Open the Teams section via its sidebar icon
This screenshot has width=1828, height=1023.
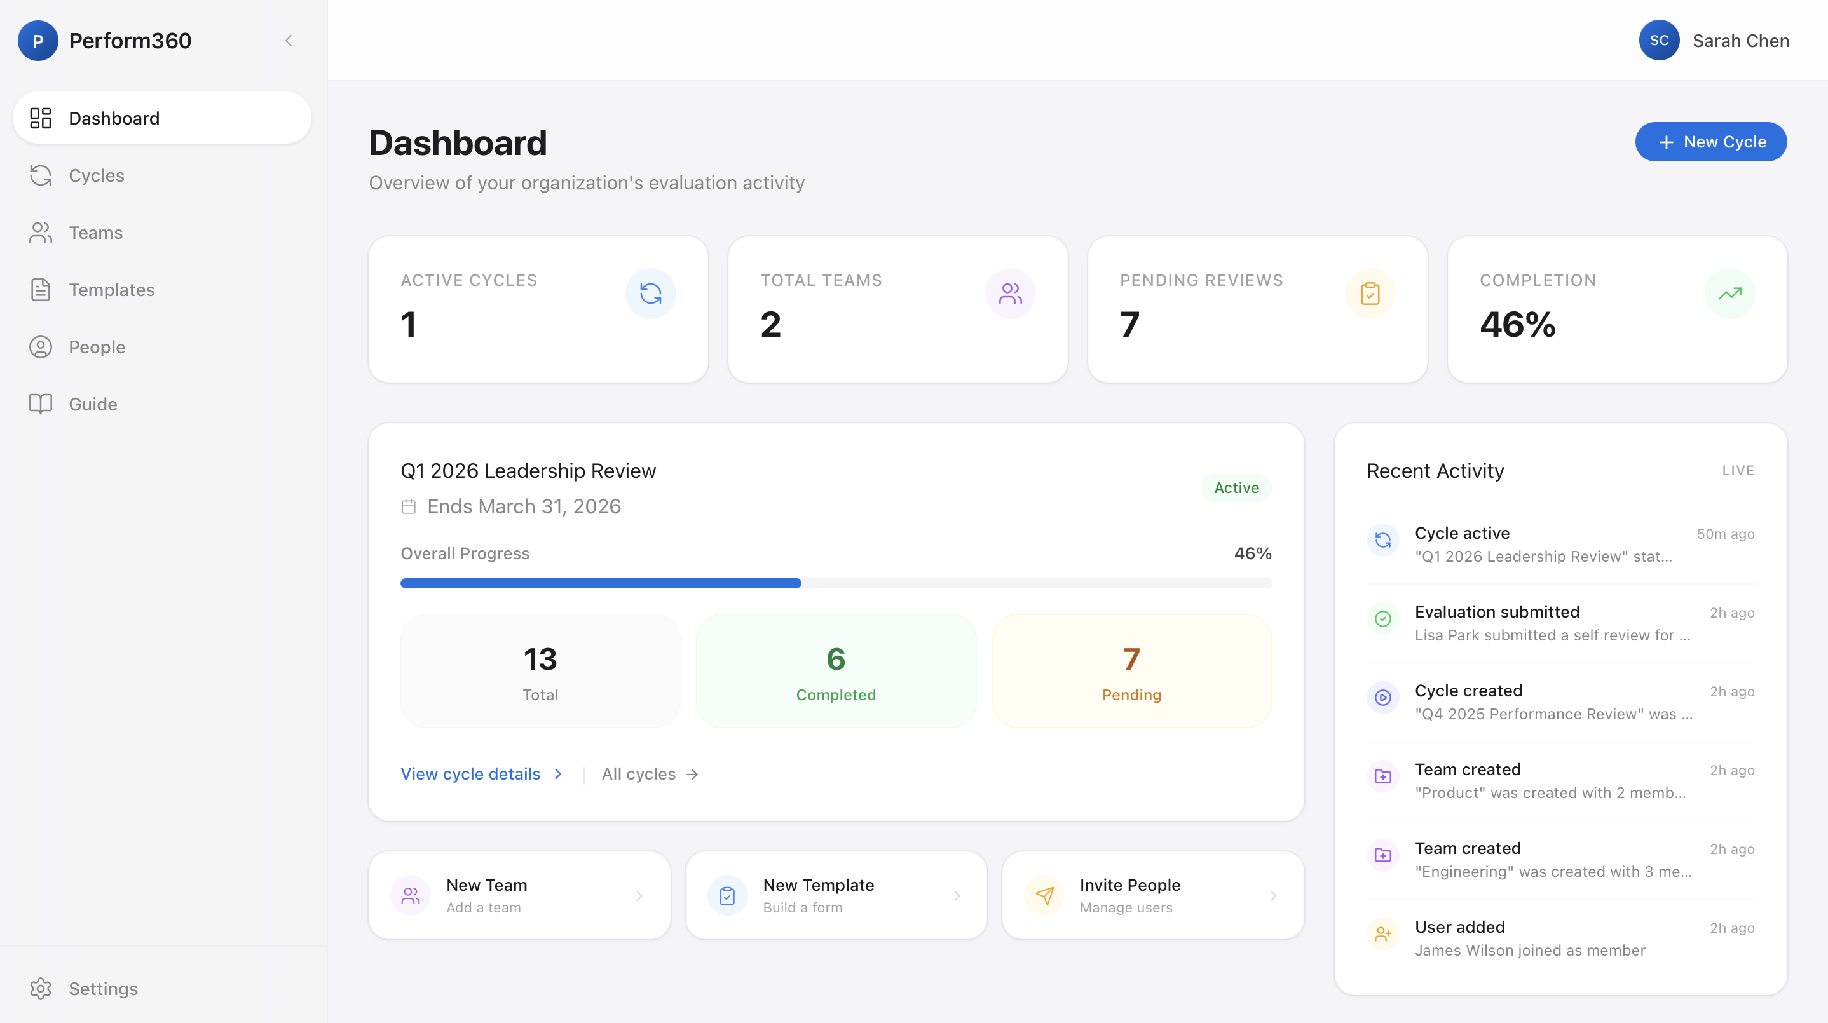[x=41, y=232]
